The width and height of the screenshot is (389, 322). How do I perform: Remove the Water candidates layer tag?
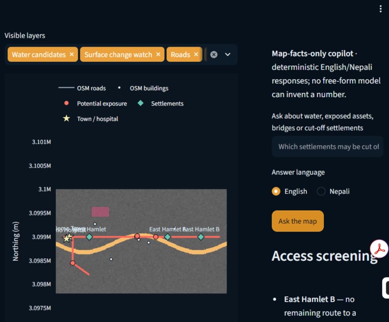[72, 54]
